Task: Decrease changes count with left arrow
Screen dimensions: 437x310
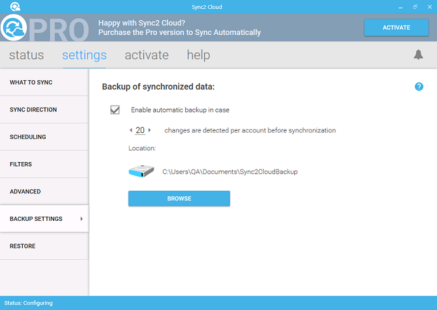Action: tap(131, 130)
